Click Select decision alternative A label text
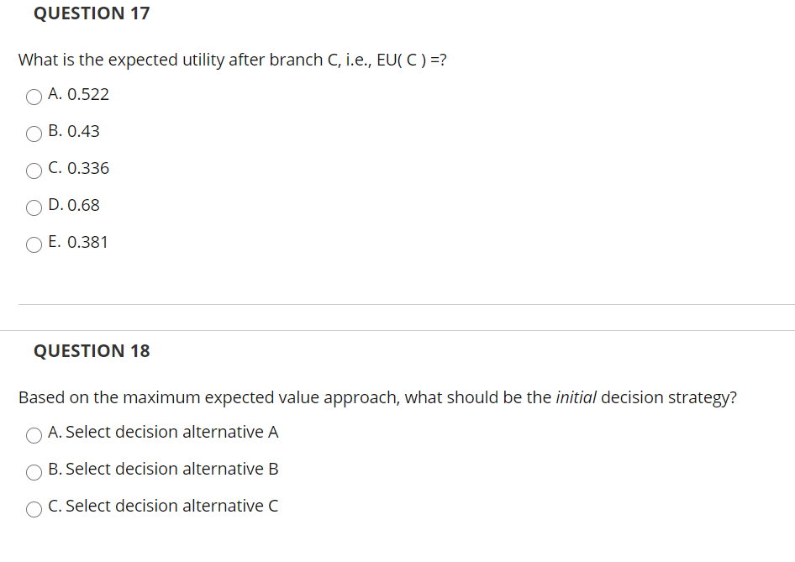Screen dimensions: 795x562 pyautogui.click(x=163, y=433)
